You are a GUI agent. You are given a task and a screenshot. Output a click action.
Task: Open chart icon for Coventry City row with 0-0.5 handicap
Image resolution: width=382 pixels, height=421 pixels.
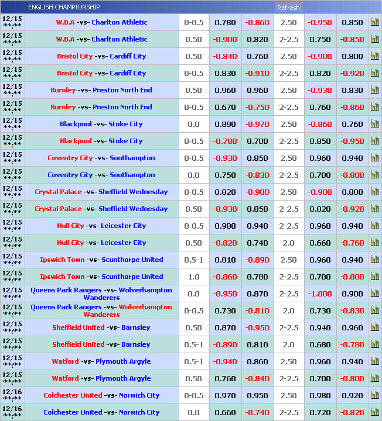(x=375, y=158)
